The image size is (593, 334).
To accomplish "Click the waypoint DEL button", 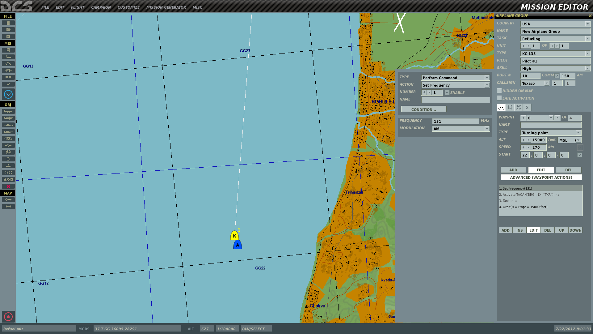I will [x=569, y=170].
